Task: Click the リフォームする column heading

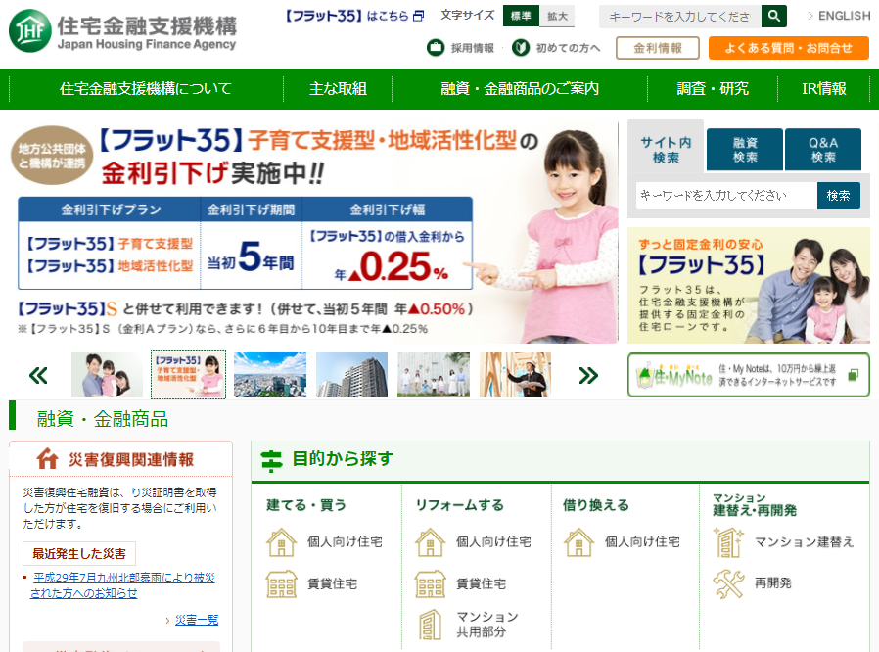Action: click(x=459, y=505)
